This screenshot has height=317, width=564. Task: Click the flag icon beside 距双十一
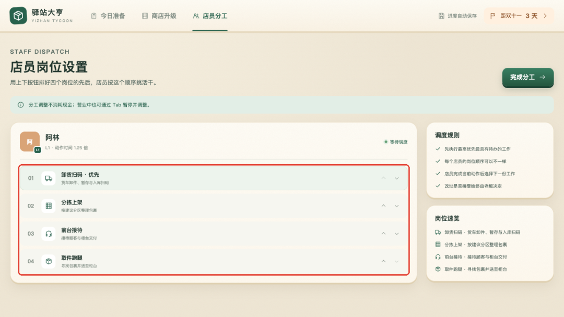click(x=493, y=16)
